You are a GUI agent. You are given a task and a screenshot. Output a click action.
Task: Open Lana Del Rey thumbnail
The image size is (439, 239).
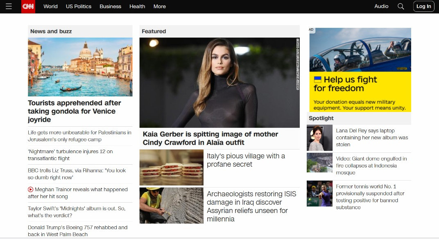pos(319,138)
